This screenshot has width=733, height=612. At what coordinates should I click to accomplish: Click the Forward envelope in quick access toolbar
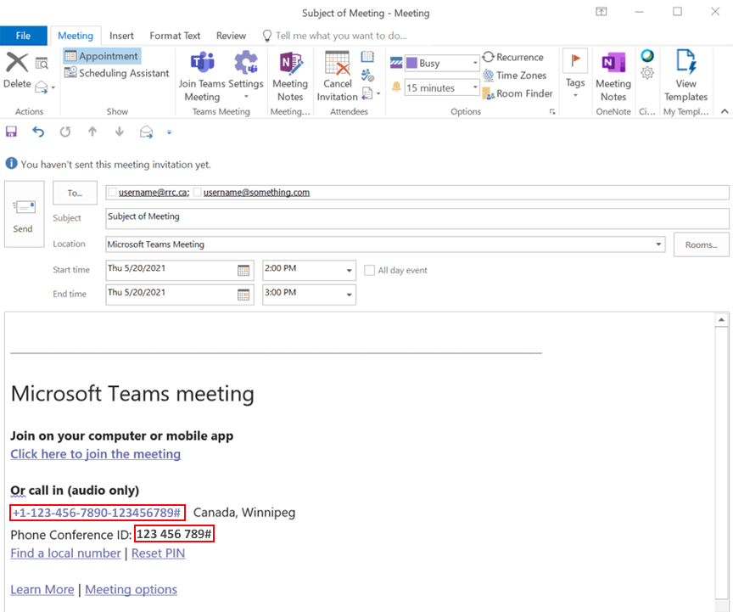pos(146,132)
